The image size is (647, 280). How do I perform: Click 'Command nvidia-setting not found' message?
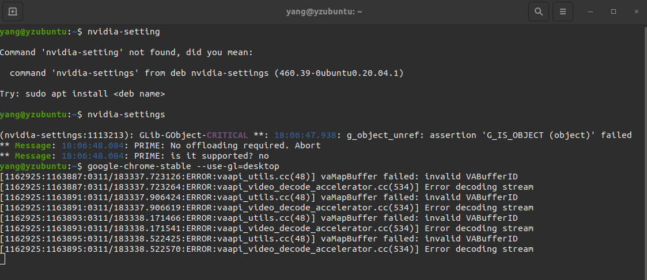126,52
